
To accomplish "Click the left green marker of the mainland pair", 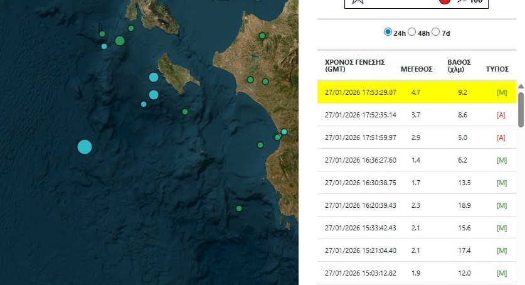I will pos(250,80).
